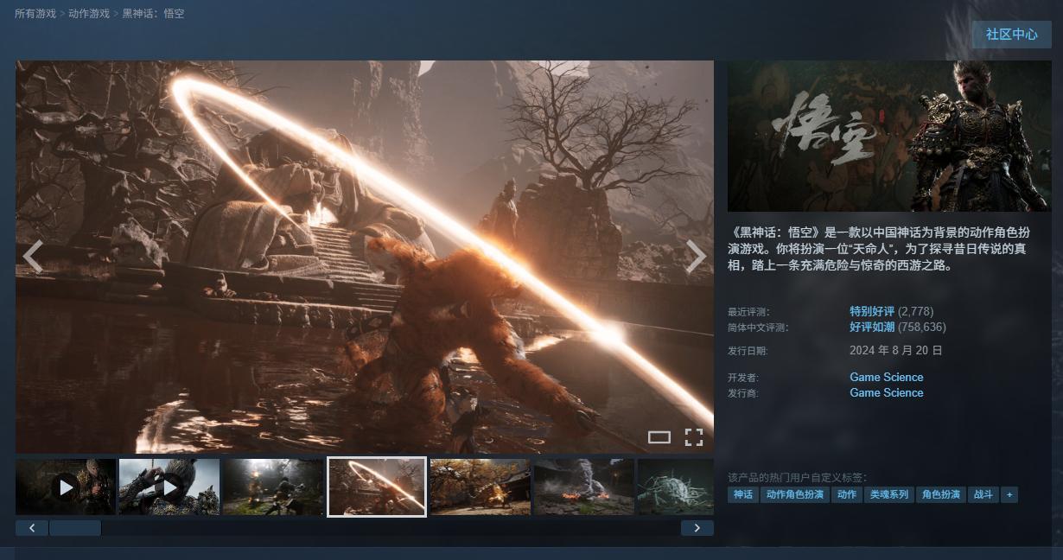The width and height of the screenshot is (1063, 560).
Task: Select the 神话 tag
Action: click(x=743, y=495)
